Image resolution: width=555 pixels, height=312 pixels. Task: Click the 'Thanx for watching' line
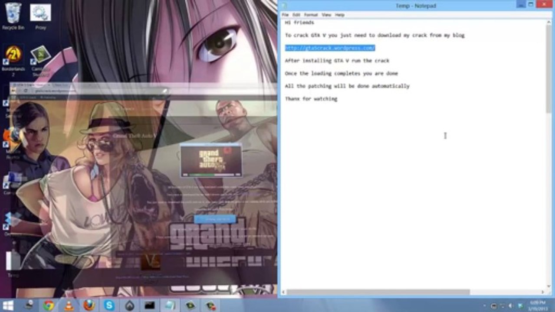(311, 99)
